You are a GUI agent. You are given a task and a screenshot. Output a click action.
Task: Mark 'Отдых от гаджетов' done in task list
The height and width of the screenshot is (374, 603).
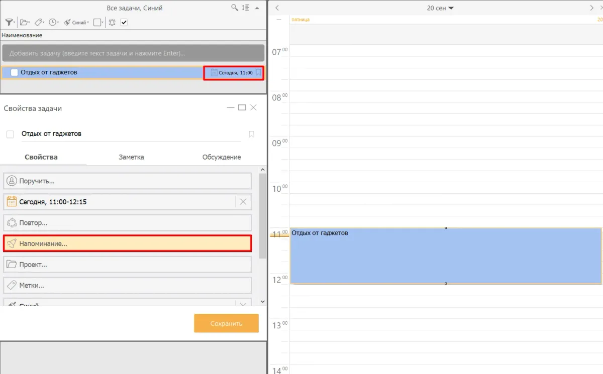point(14,72)
